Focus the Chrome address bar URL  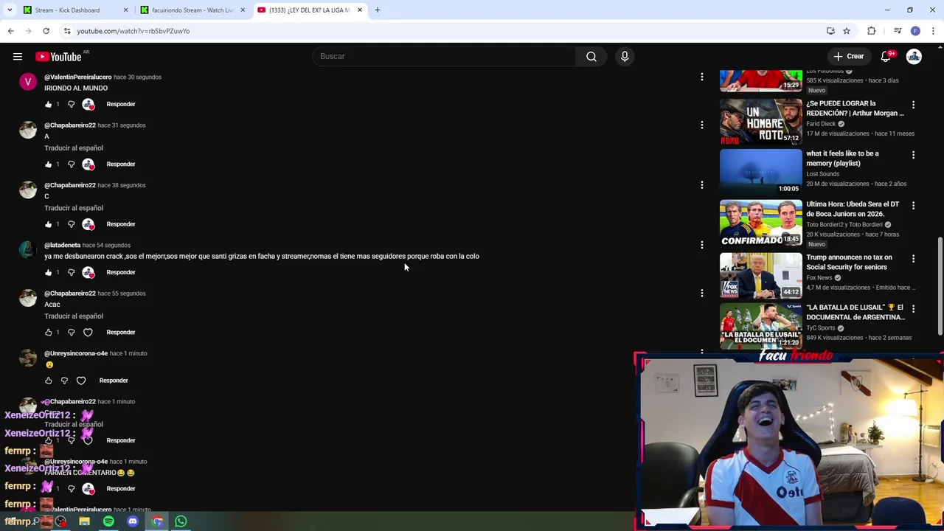click(x=133, y=31)
